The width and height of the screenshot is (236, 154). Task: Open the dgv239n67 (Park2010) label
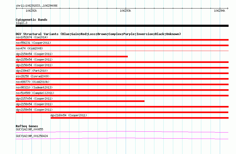pos(32,71)
